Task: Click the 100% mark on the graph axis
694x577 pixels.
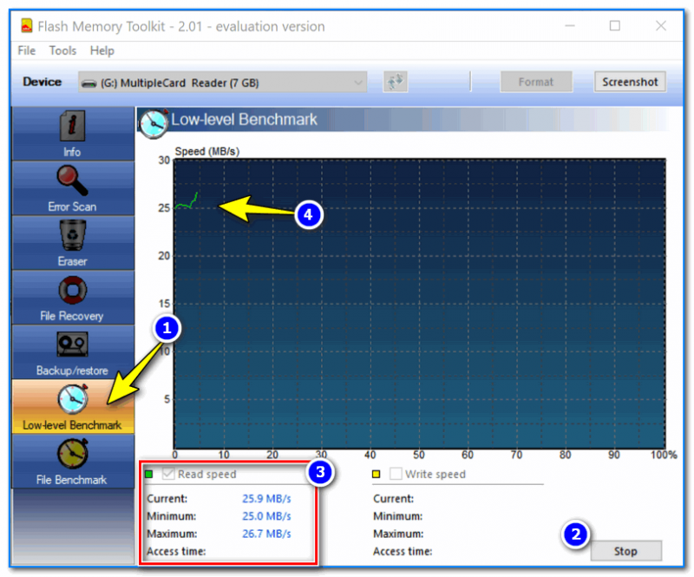Action: click(664, 455)
